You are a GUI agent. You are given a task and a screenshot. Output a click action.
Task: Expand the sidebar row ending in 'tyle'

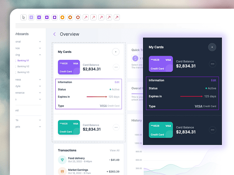pos(40,86)
